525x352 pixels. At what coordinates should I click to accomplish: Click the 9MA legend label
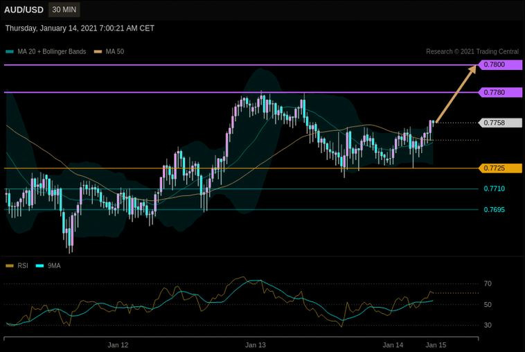(x=54, y=266)
